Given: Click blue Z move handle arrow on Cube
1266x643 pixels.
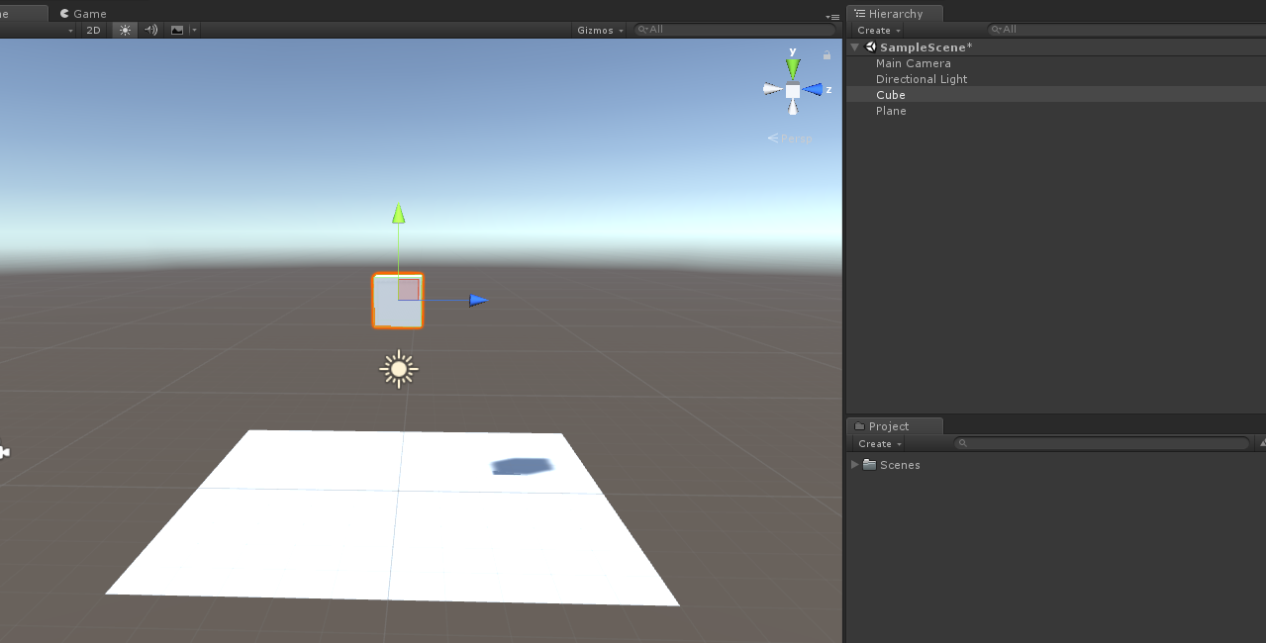Looking at the screenshot, I should pos(479,300).
